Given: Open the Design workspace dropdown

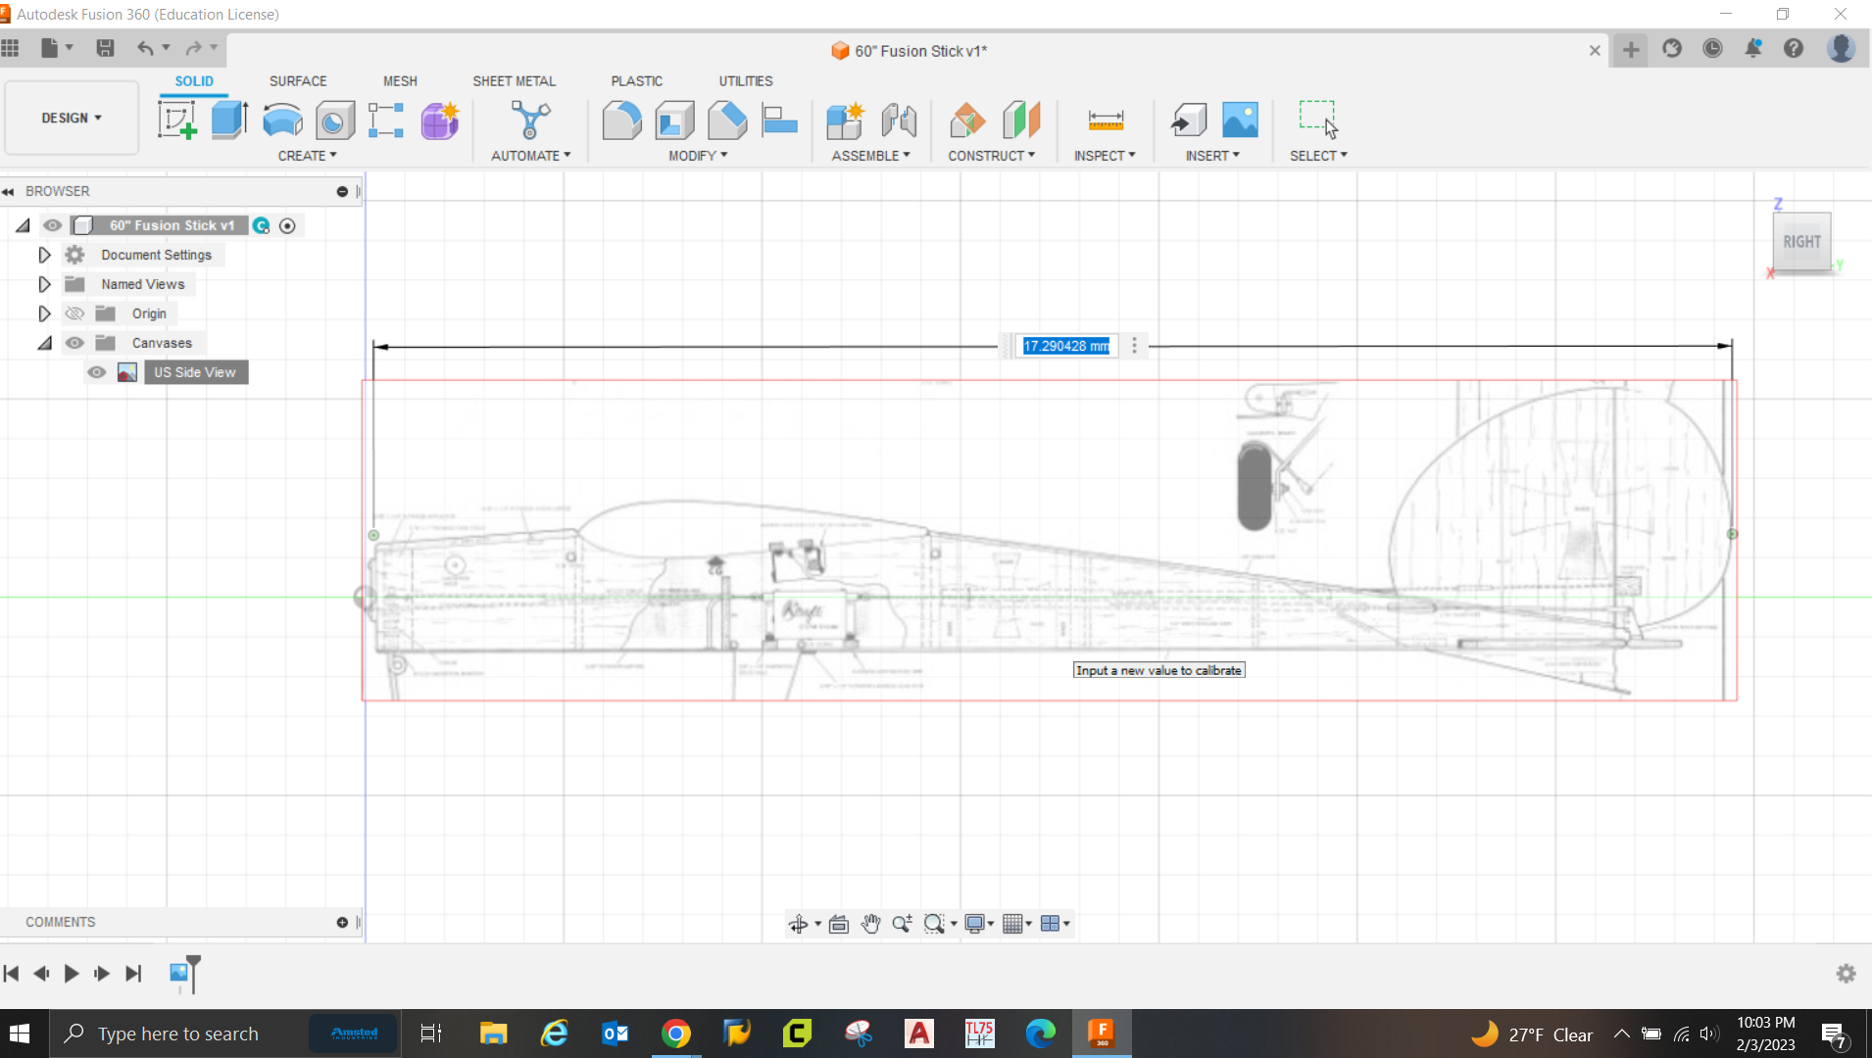Looking at the screenshot, I should 70,118.
